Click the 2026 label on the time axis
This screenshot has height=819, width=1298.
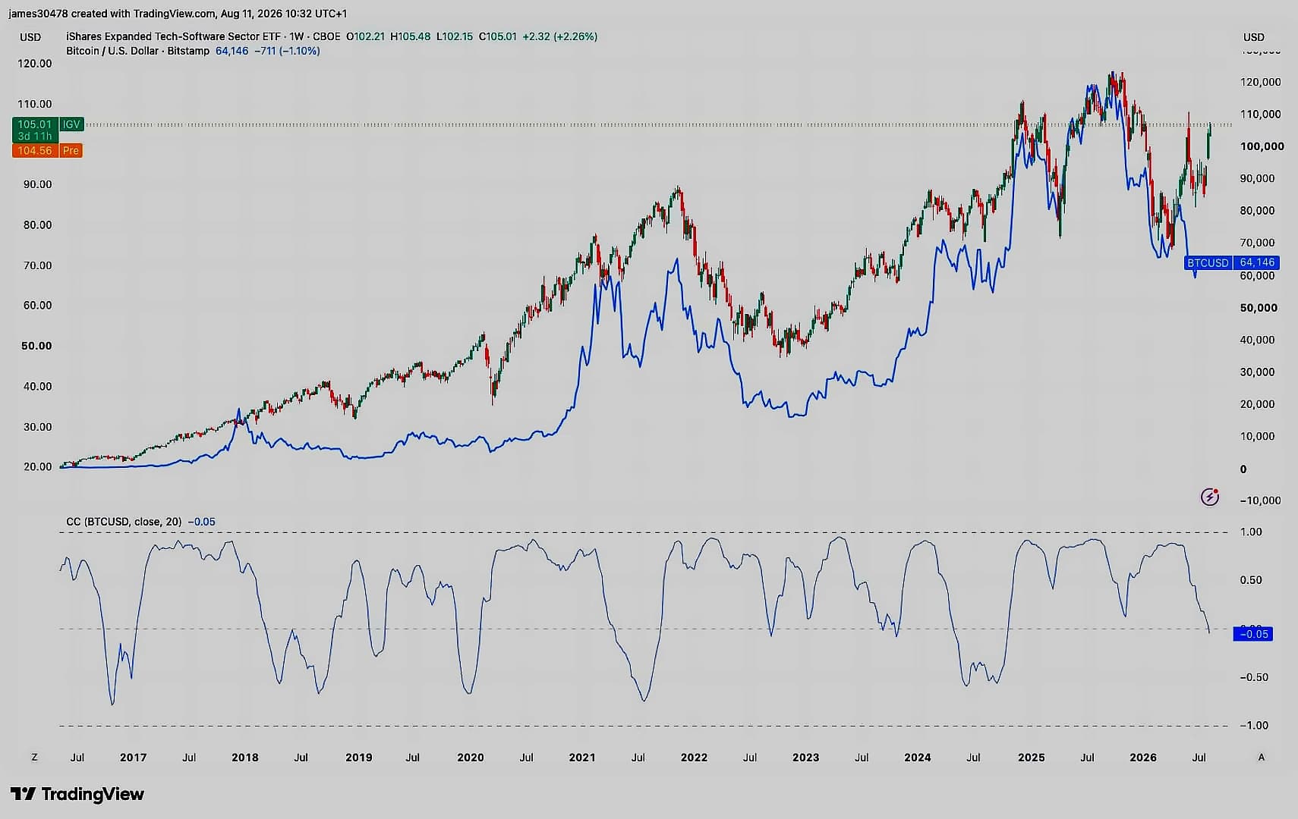1143,758
